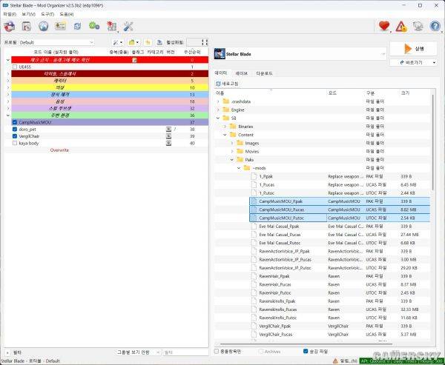
Task: Open the group view dropdown at bottom
Action: point(139,352)
